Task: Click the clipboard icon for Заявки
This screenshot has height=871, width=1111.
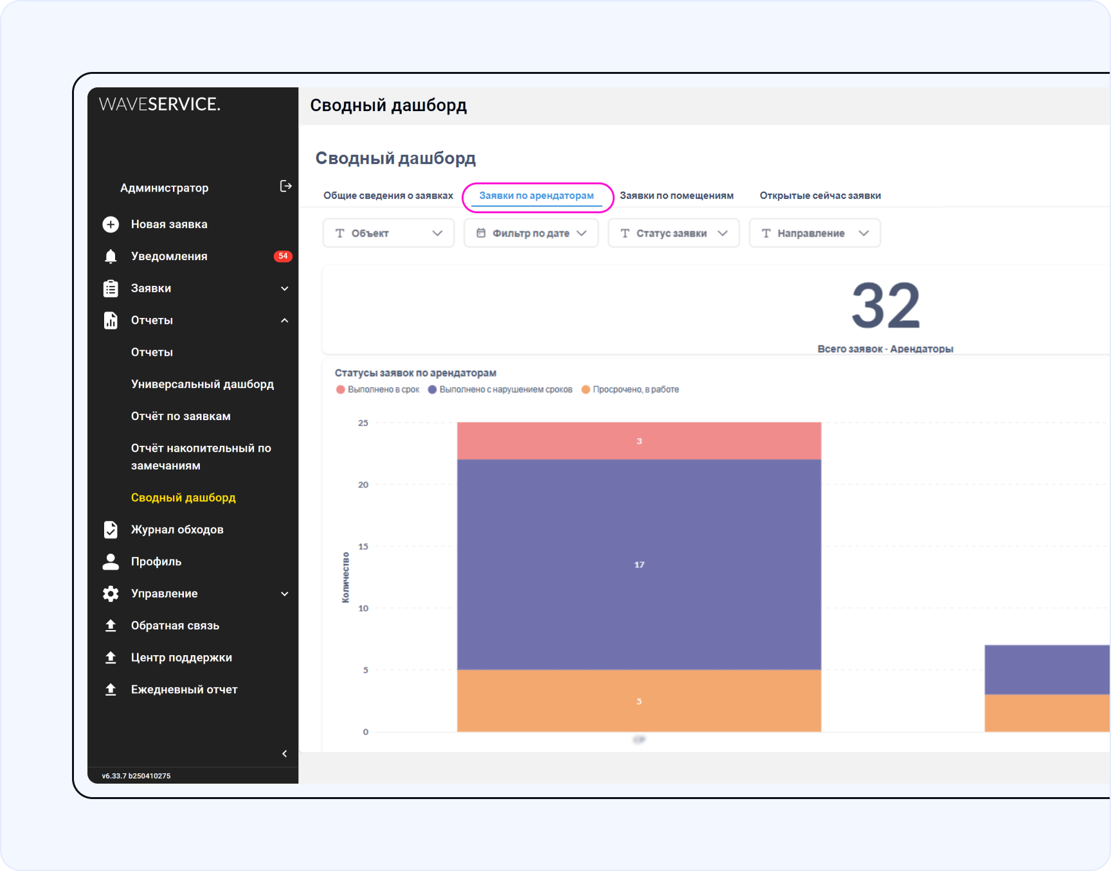Action: pos(111,288)
